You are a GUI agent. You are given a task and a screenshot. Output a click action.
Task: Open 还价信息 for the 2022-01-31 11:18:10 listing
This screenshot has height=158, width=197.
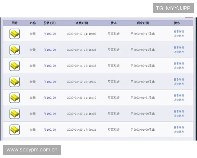(179, 100)
